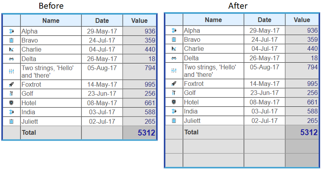Viewport: 325px width, 171px height.
Task: Click the sliders icon in the After table
Action: 174,71
